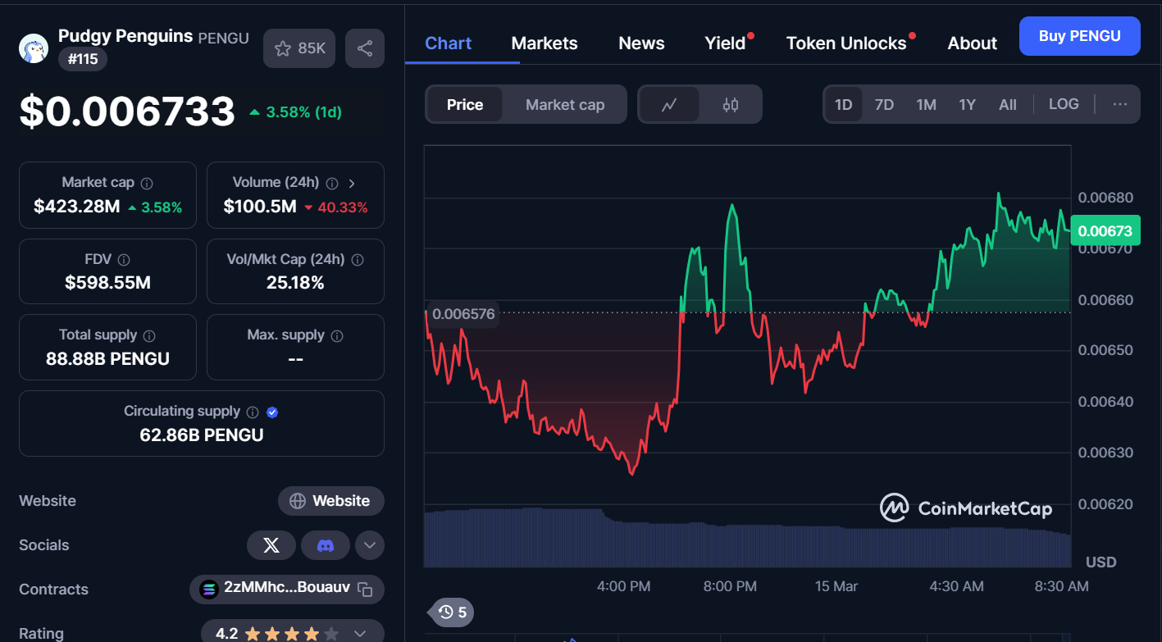Open the Discord social link
This screenshot has height=642, width=1162.
click(x=326, y=545)
